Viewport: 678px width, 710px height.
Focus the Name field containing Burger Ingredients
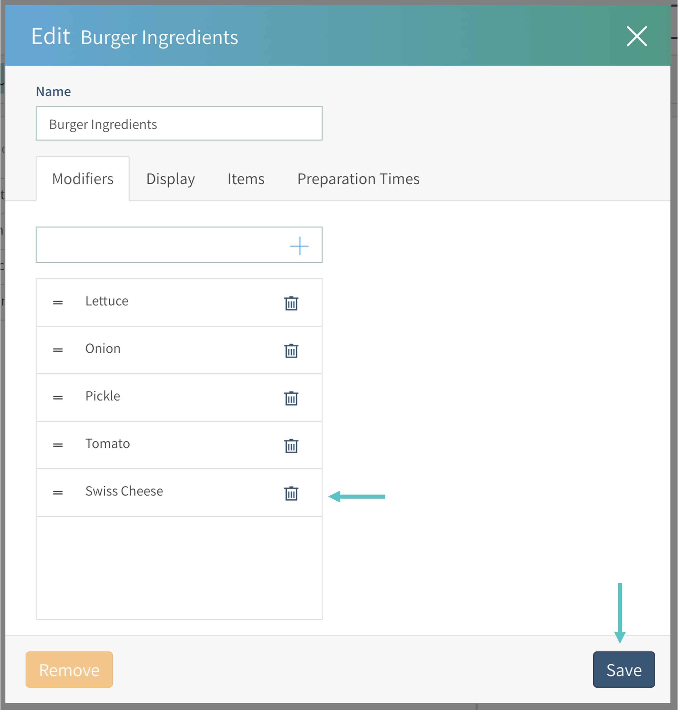(179, 124)
